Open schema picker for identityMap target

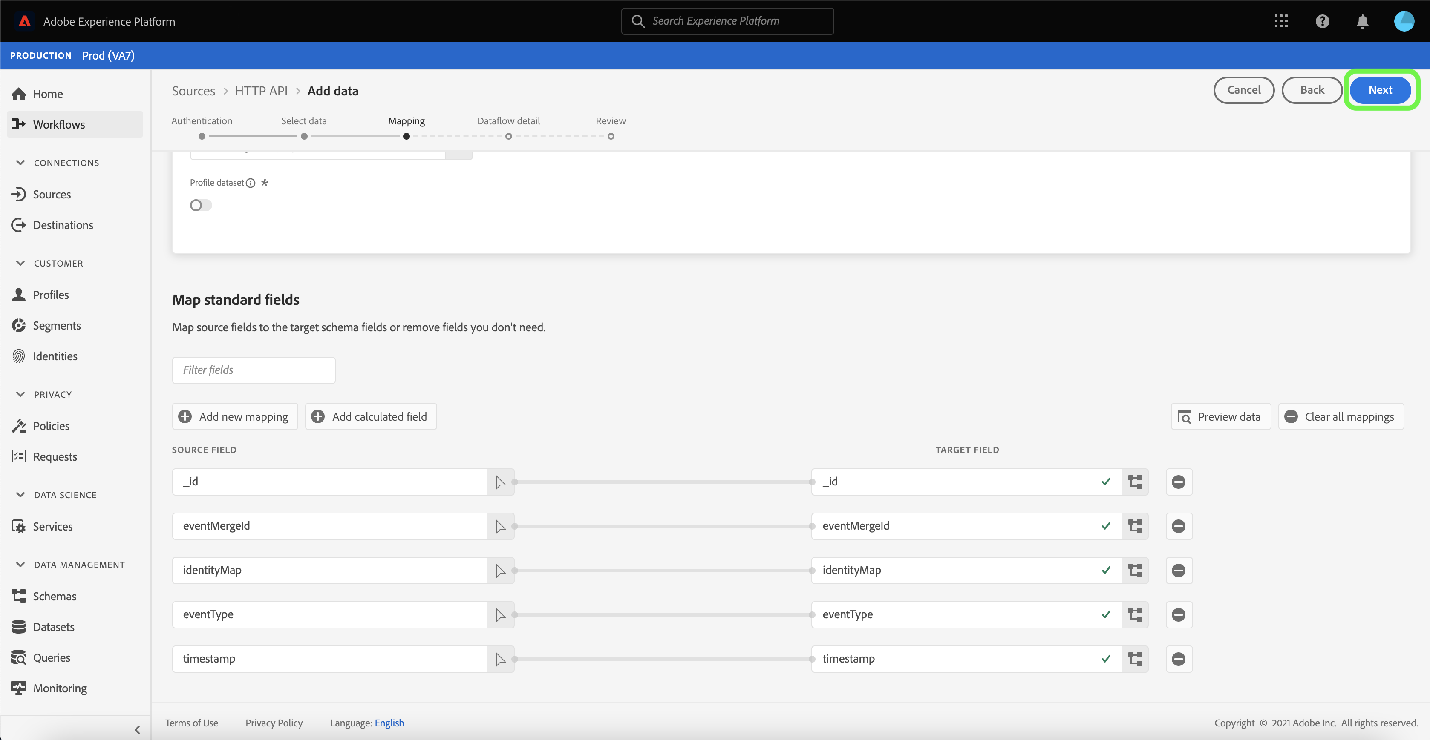(1135, 570)
